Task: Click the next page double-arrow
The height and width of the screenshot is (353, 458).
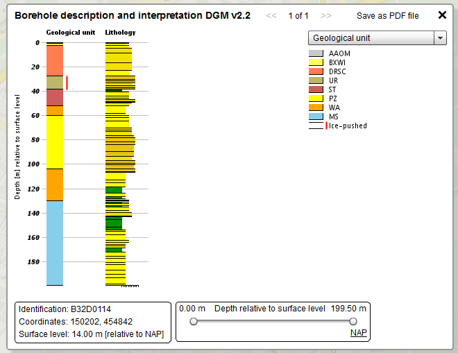Action: tap(325, 15)
